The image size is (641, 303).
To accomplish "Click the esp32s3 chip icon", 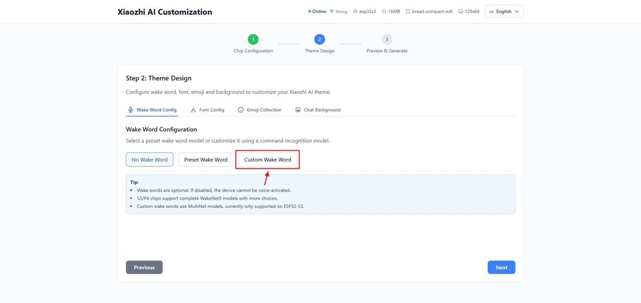I will coord(355,11).
